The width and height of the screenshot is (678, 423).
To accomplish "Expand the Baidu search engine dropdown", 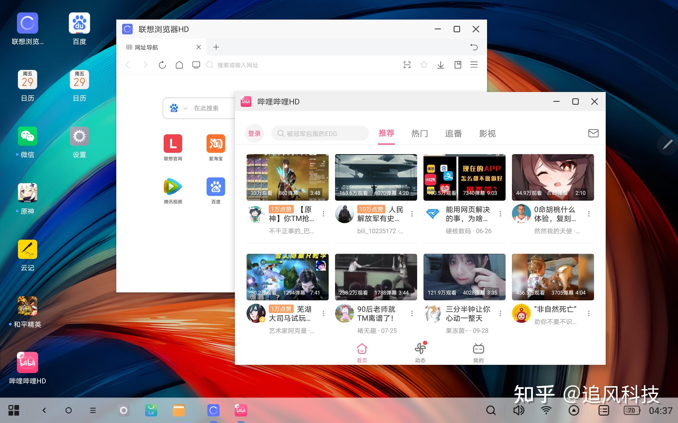I will point(185,108).
